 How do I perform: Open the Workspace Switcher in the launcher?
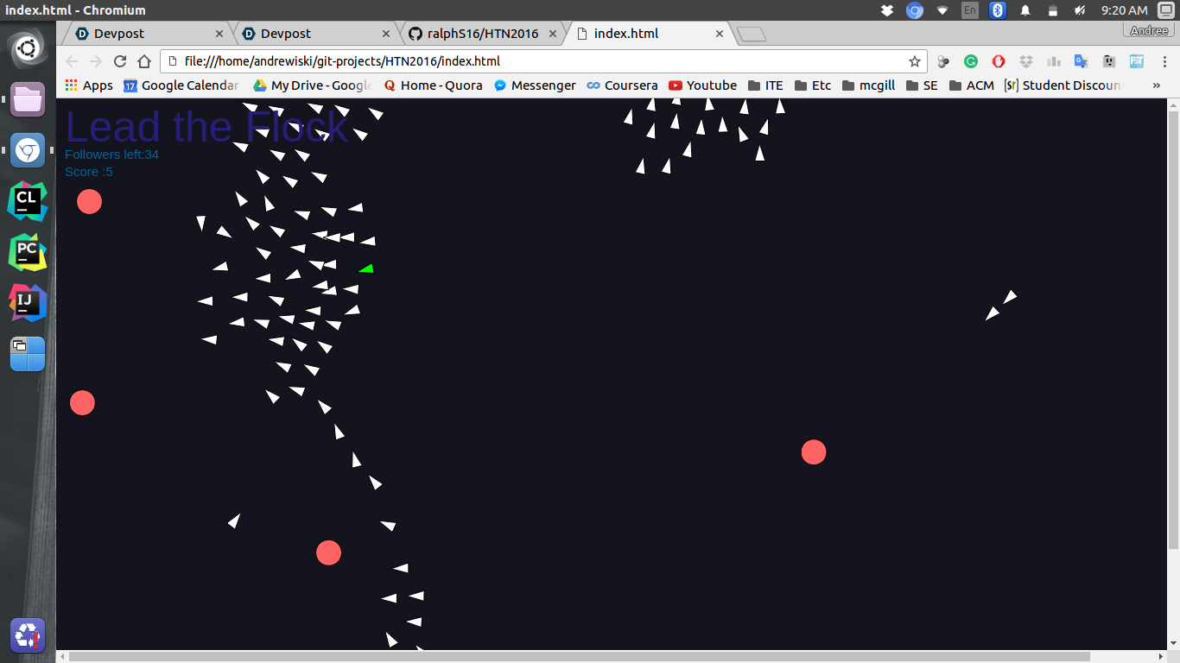(28, 354)
